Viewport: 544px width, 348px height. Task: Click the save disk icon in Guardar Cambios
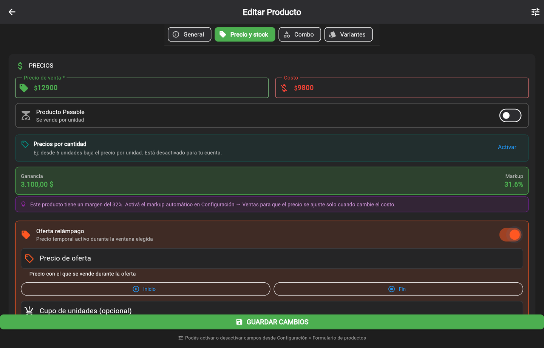pyautogui.click(x=239, y=322)
